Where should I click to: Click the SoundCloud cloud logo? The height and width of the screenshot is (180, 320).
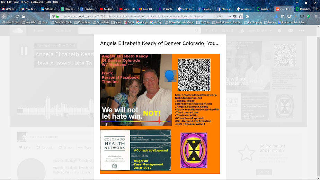(x=18, y=30)
